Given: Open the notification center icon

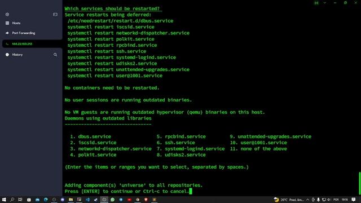Looking at the screenshot, I should pyautogui.click(x=354, y=200).
